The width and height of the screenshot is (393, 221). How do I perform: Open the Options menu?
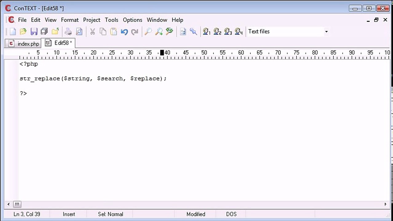click(x=133, y=20)
